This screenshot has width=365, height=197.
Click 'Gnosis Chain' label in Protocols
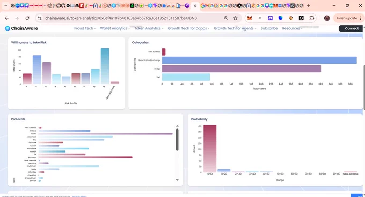tap(31, 178)
